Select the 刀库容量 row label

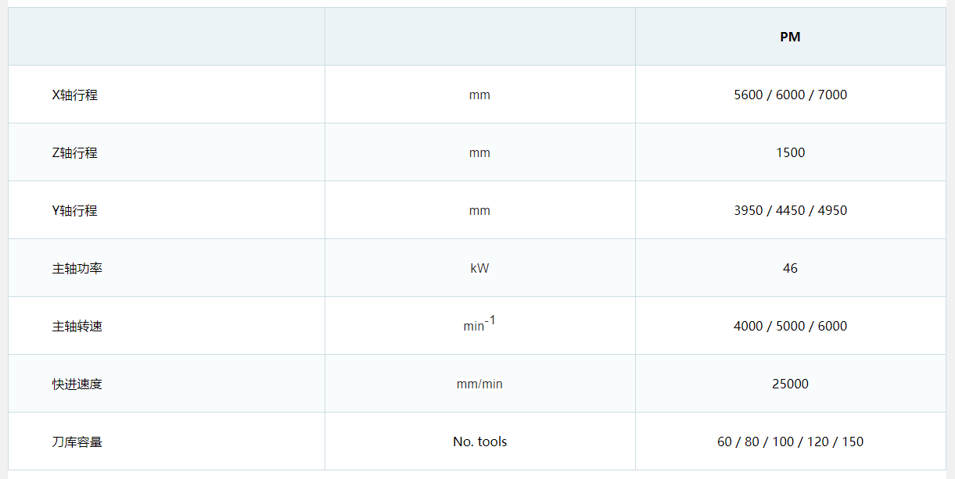[x=77, y=441]
